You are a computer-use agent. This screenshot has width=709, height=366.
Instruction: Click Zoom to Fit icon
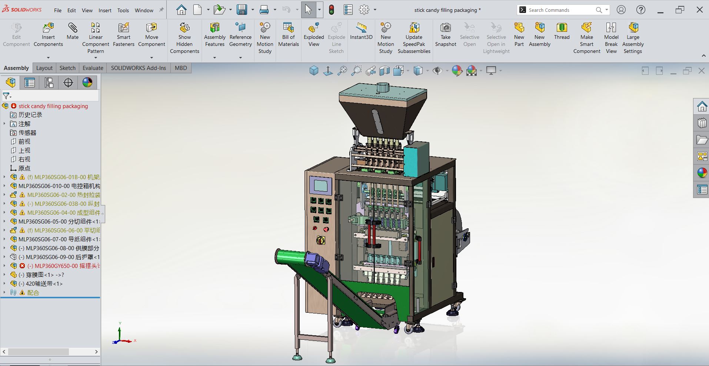tap(342, 70)
